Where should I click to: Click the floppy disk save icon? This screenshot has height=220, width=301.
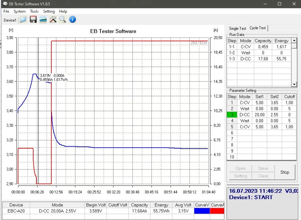point(33,20)
